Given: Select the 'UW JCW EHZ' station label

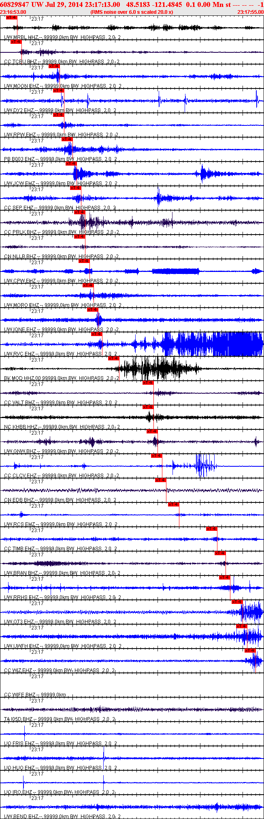Looking at the screenshot, I should click(x=19, y=183).
